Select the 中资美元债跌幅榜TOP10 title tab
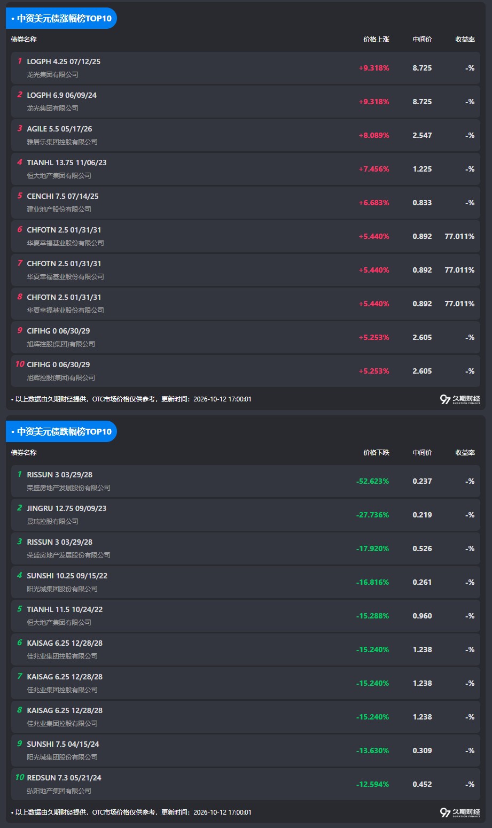Screen dimensions: 492x828 click(61, 431)
